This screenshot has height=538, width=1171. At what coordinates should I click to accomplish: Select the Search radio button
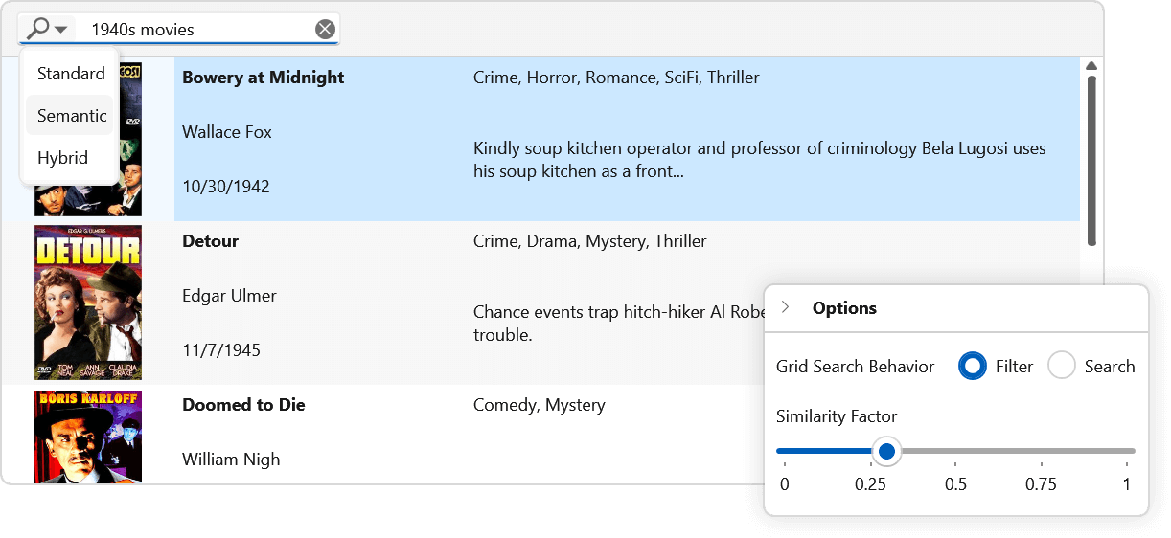point(1062,366)
